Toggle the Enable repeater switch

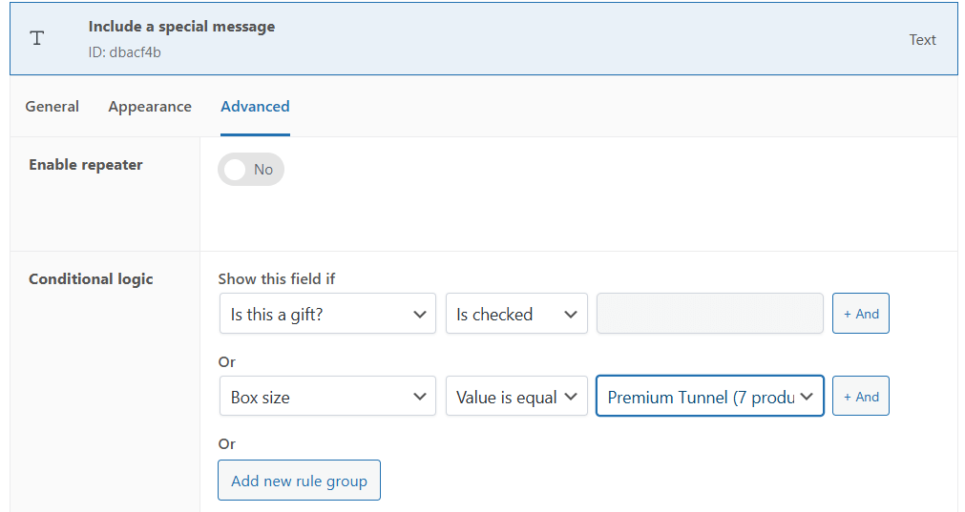tap(251, 170)
